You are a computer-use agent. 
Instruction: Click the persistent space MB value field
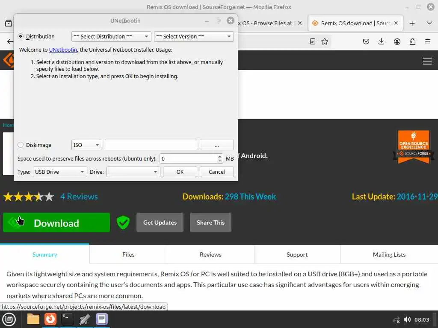tap(189, 158)
